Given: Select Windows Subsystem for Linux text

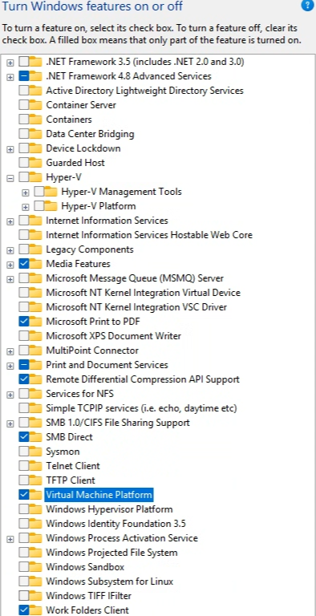Looking at the screenshot, I should (110, 581).
